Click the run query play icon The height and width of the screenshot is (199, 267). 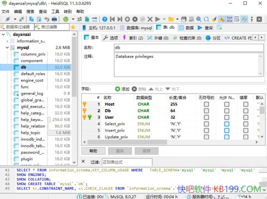point(158,19)
